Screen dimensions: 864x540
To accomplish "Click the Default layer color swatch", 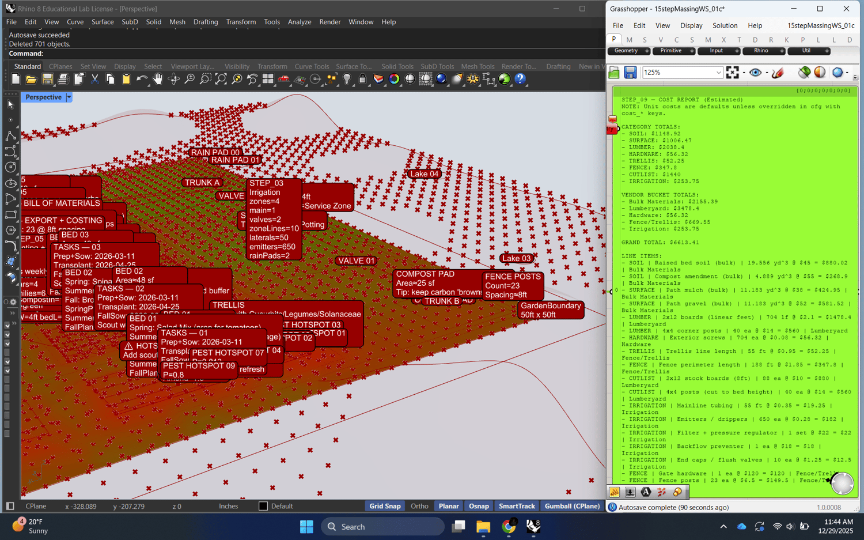I will [x=263, y=506].
